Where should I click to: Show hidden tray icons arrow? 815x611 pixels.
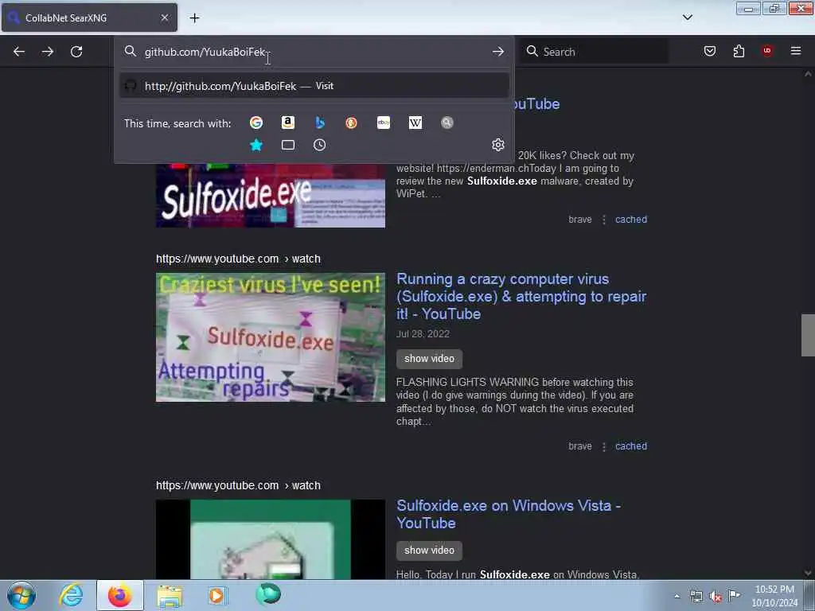click(677, 597)
